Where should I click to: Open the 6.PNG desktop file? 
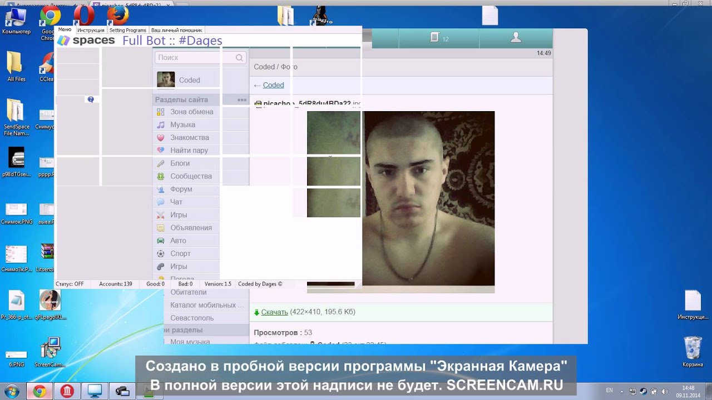point(16,358)
